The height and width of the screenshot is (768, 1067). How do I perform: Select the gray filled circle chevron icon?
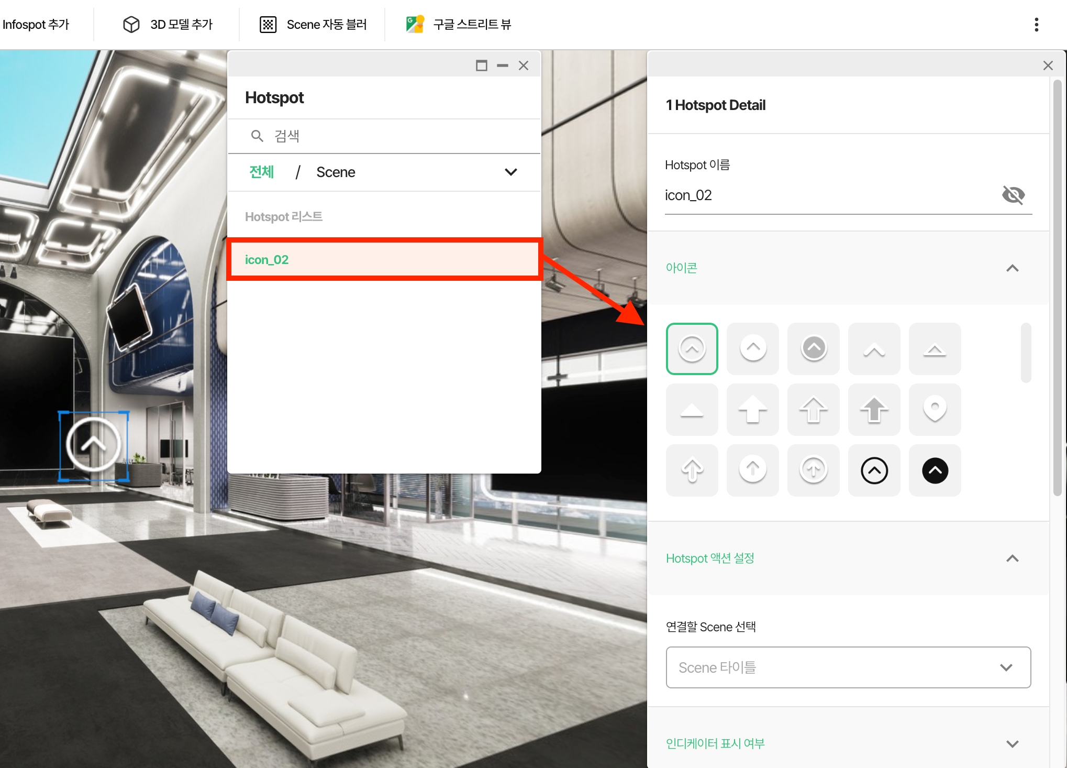coord(813,348)
